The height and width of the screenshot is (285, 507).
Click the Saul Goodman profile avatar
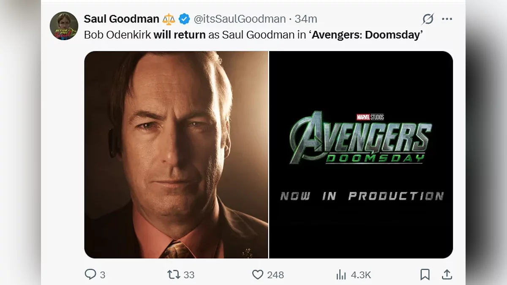64,26
